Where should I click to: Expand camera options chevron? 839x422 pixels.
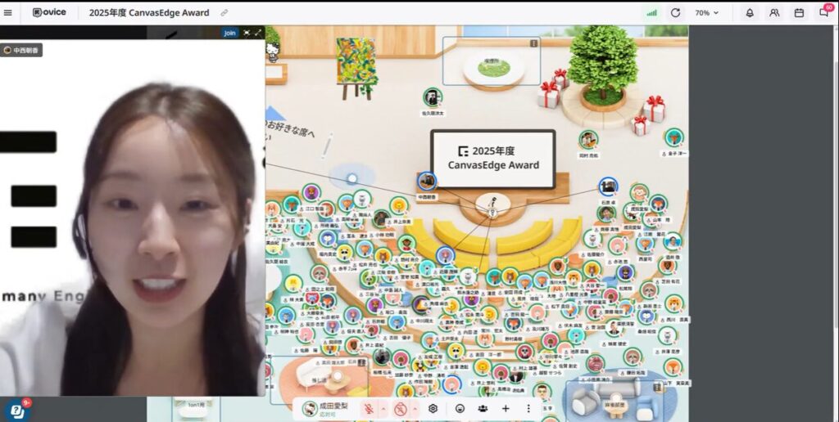(x=415, y=409)
